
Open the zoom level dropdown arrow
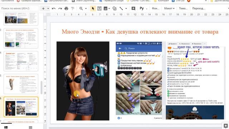point(86,9)
